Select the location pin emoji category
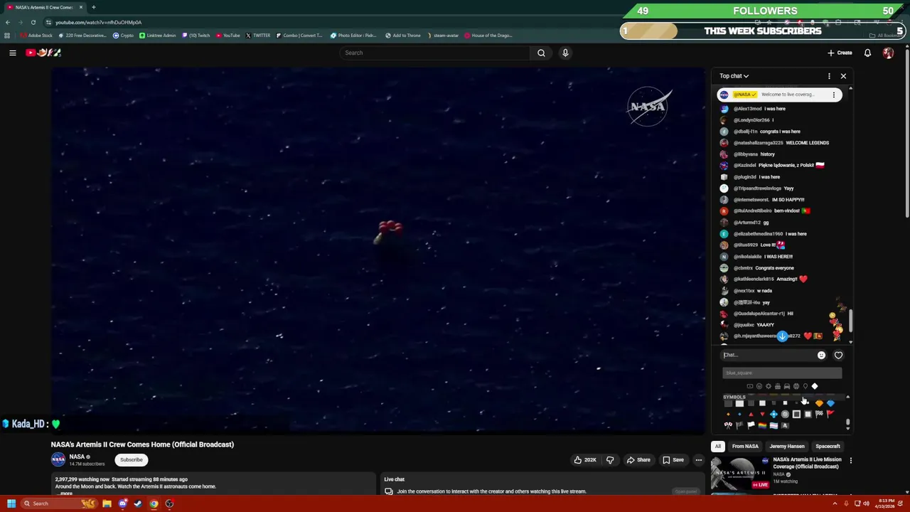This screenshot has height=512, width=910. click(x=805, y=386)
